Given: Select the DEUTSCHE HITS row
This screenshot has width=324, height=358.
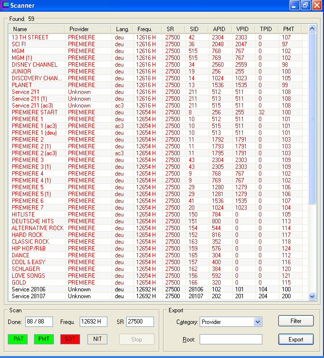Looking at the screenshot, I should 158,221.
